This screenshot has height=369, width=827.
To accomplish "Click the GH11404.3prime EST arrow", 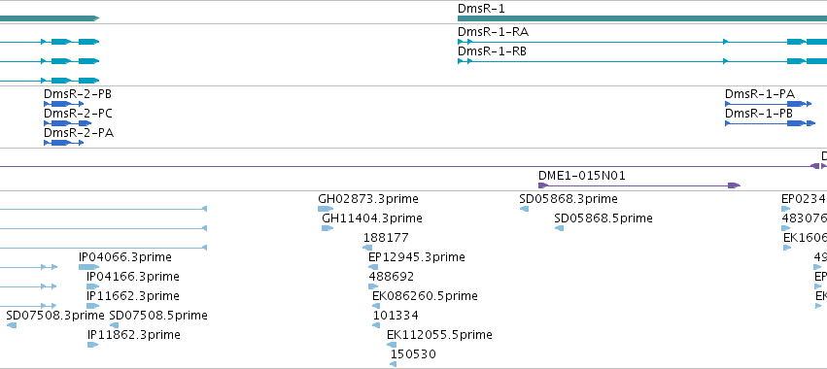I will [327, 228].
